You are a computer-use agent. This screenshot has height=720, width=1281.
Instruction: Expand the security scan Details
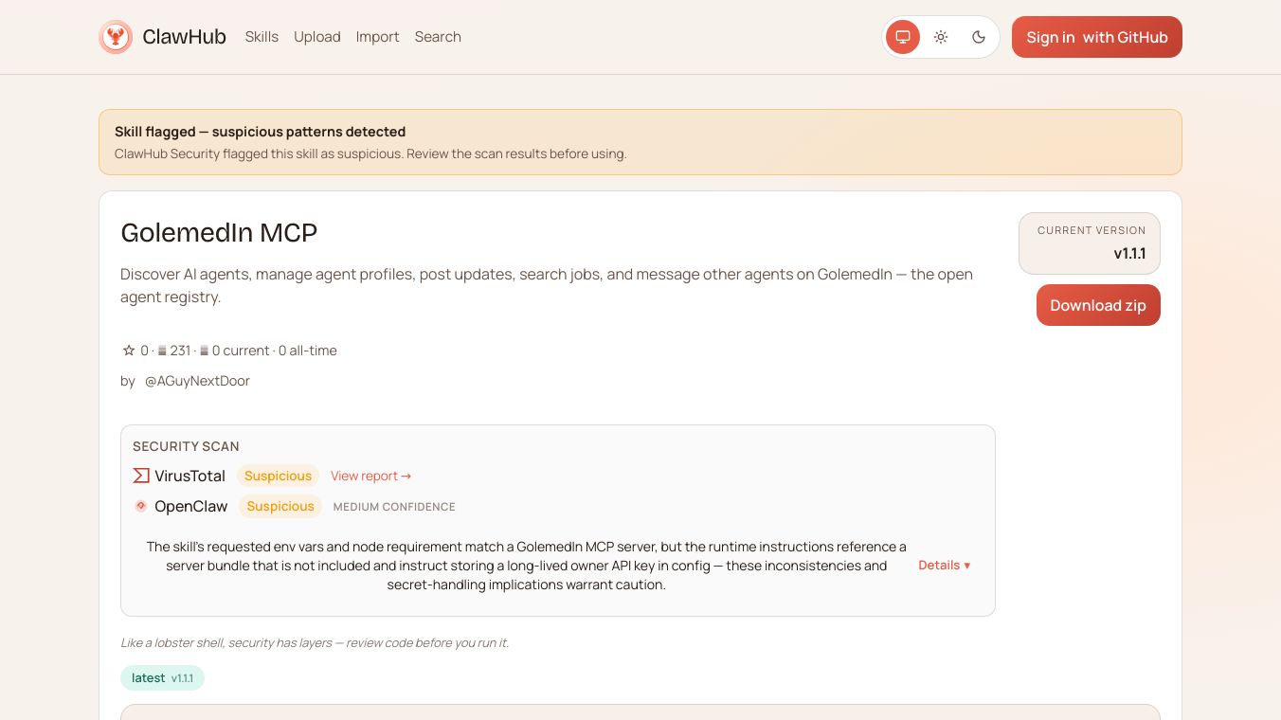coord(945,565)
